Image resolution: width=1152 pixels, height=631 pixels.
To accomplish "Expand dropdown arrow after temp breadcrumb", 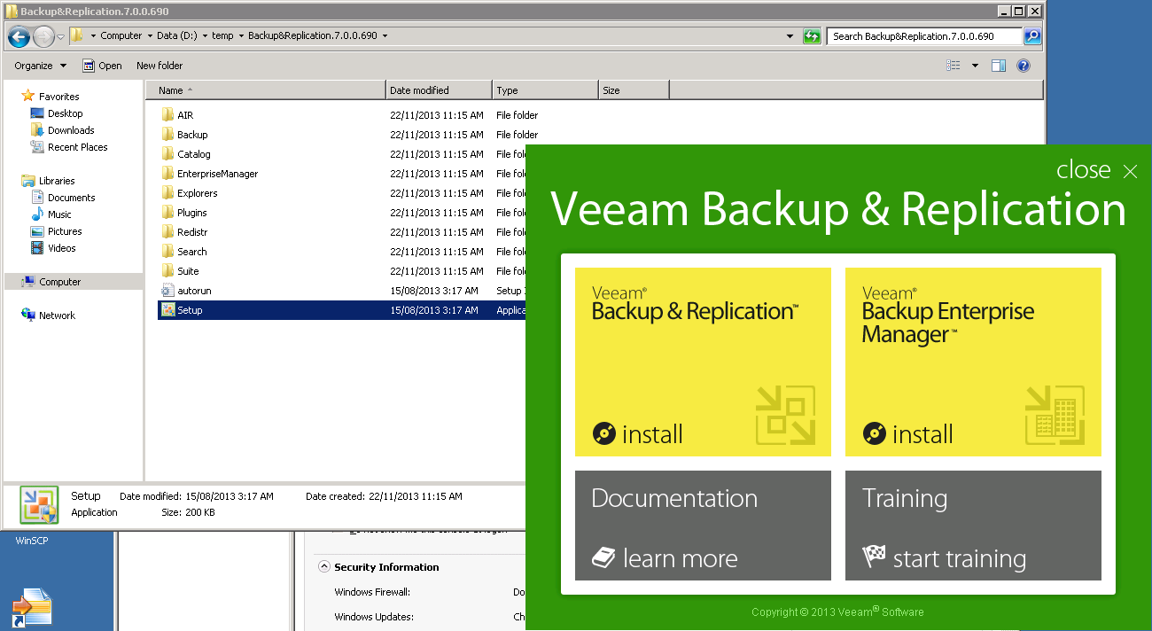I will (241, 36).
